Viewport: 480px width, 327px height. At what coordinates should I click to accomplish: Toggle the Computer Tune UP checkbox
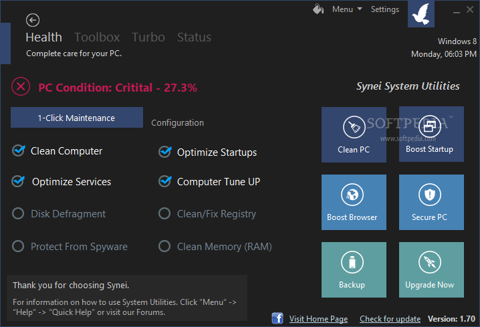[x=165, y=181]
